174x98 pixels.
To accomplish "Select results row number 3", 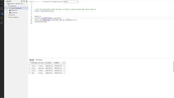I will point(29,71).
